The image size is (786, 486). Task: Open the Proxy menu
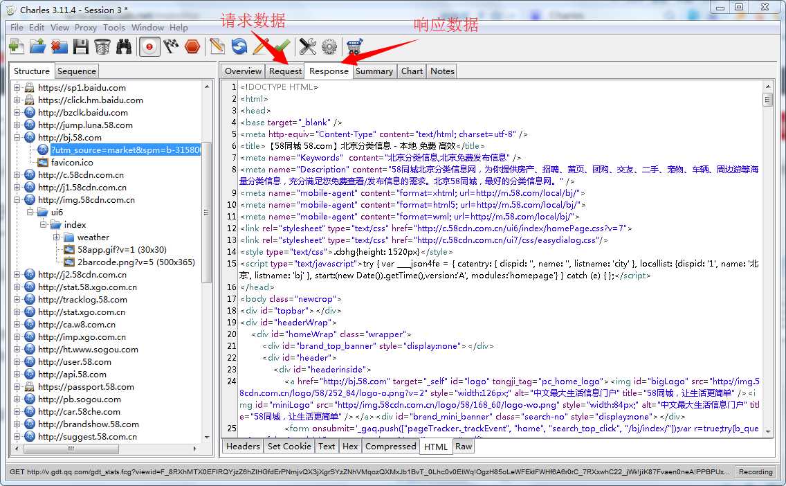click(x=86, y=27)
